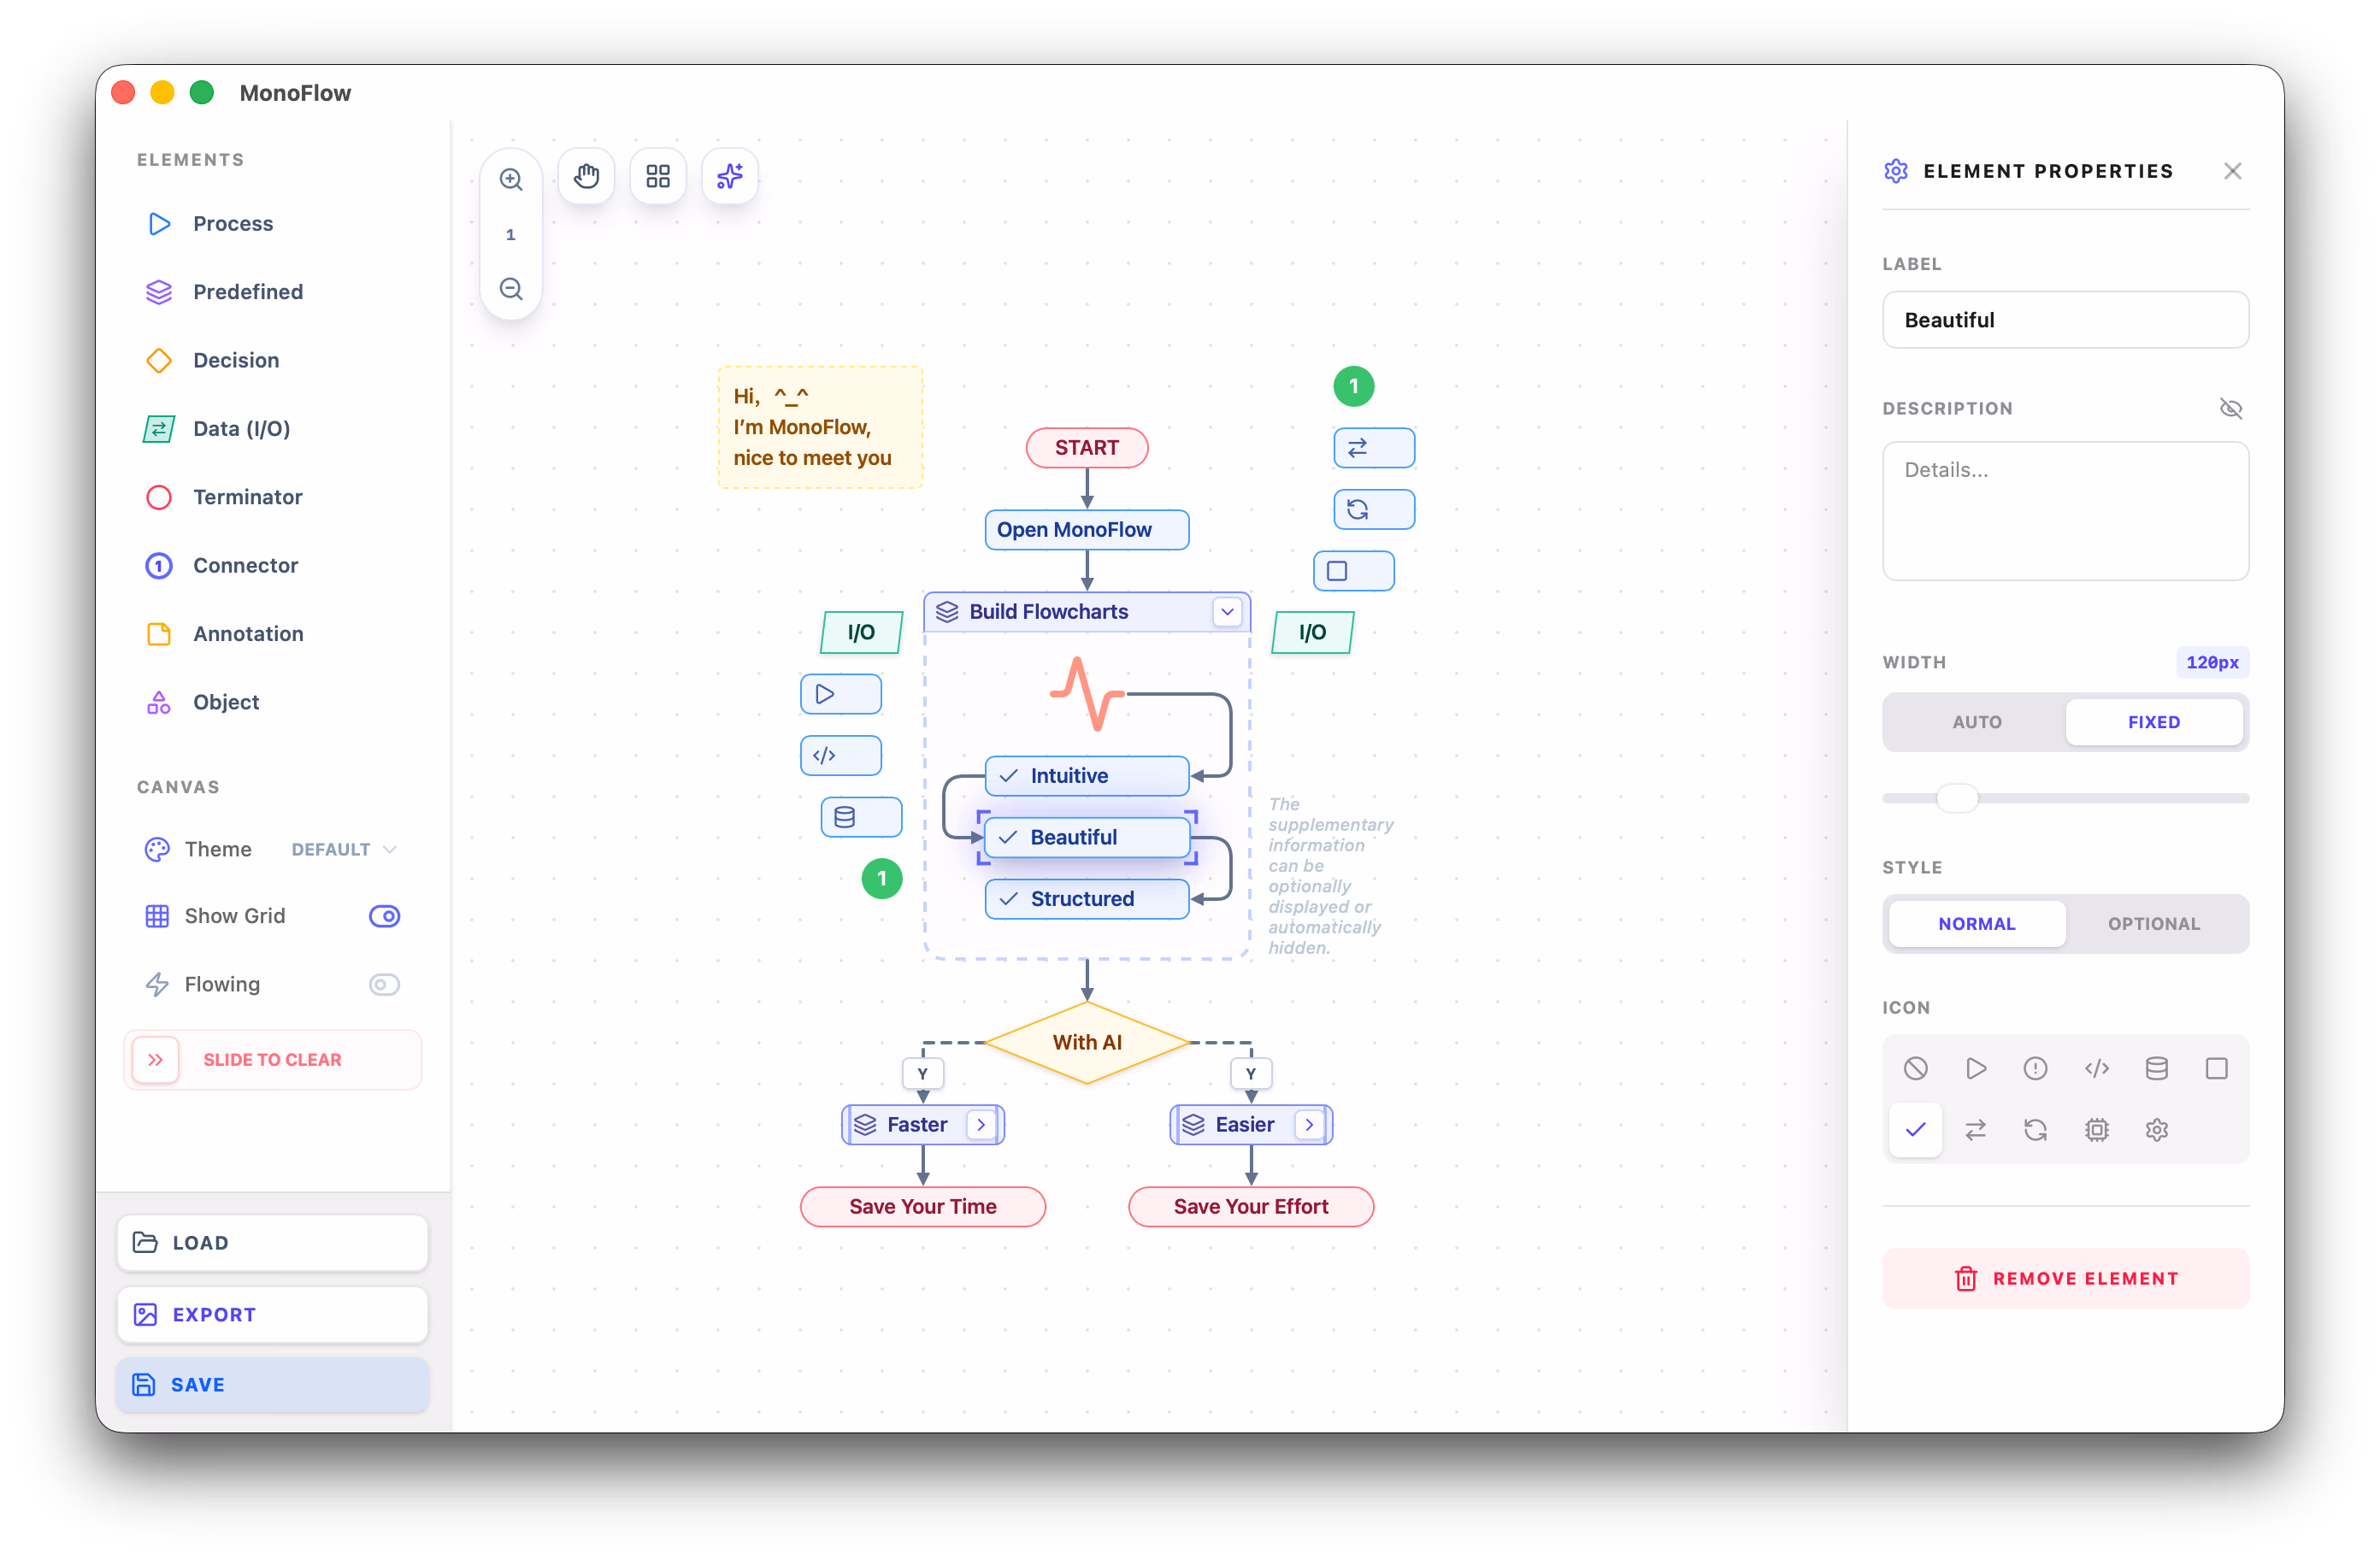Add a Data (I/O) element
Screen dimensions: 2380x1559
(x=272, y=429)
